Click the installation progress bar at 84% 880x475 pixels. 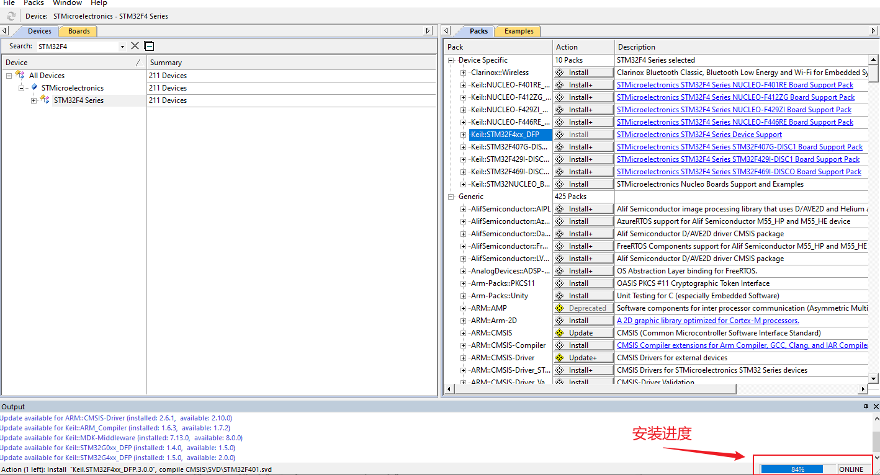tap(797, 469)
